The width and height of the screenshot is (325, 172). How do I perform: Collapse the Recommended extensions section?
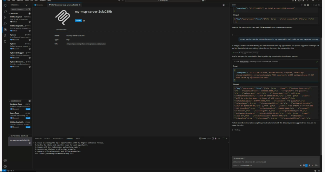click(x=16, y=101)
